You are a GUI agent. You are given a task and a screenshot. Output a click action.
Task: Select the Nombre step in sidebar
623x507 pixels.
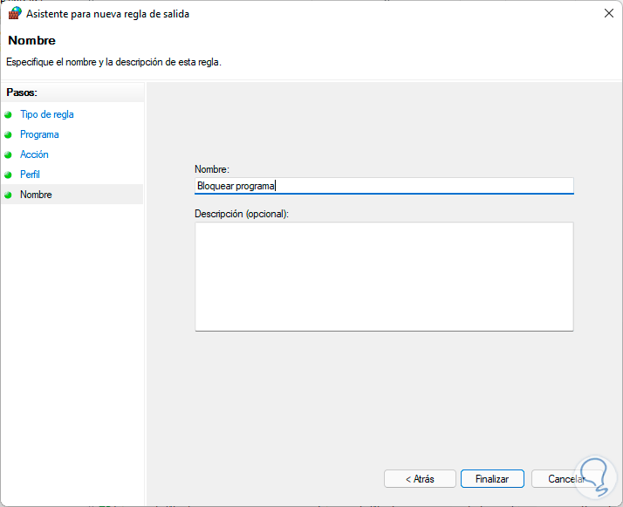(x=36, y=195)
